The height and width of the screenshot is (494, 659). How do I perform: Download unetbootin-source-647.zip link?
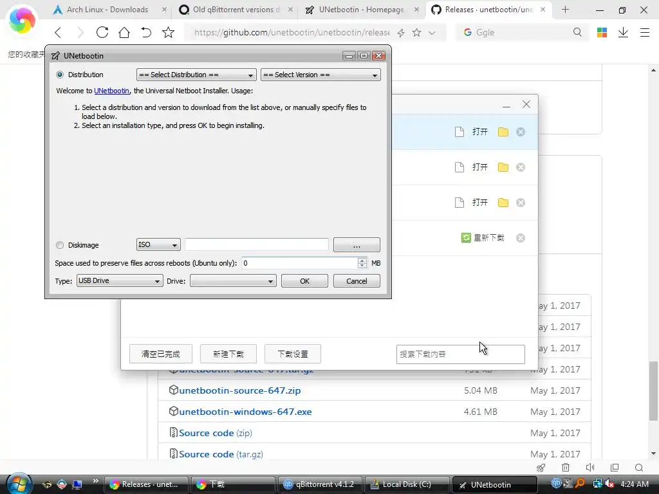(240, 390)
